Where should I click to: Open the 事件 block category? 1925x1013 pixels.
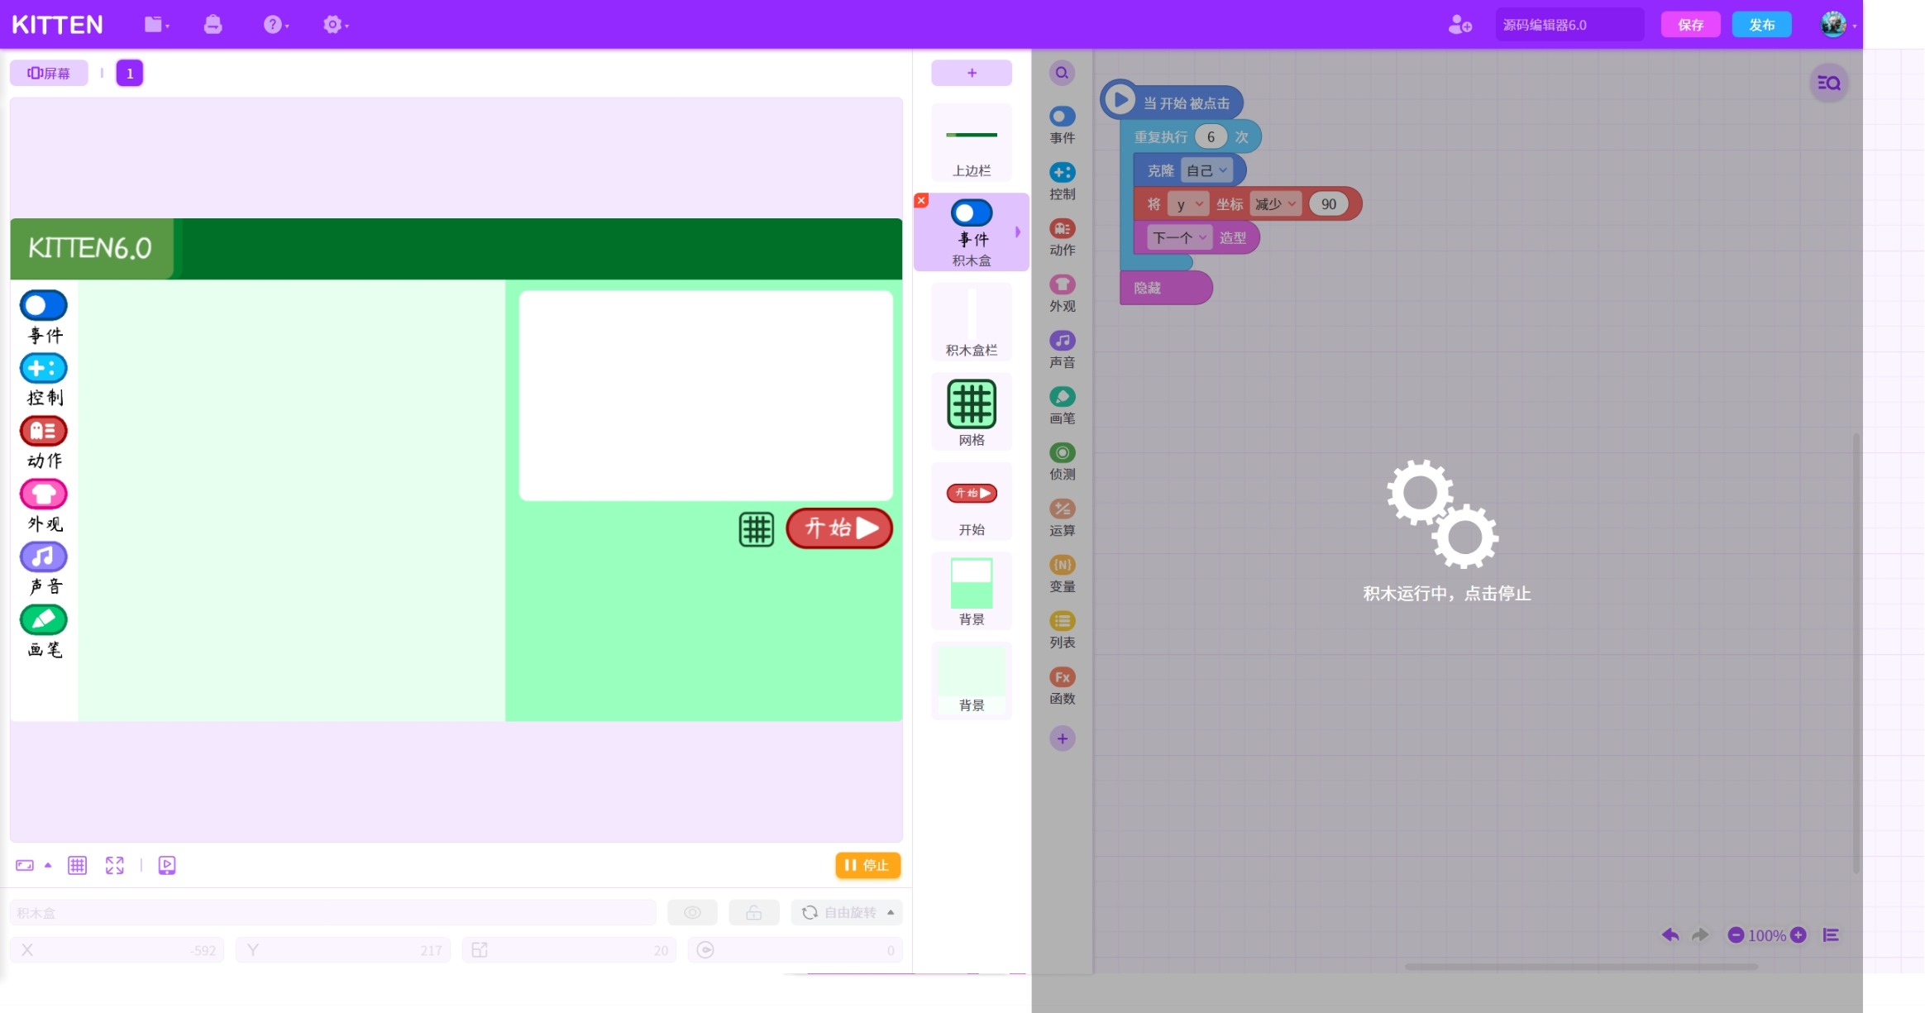coord(1063,126)
